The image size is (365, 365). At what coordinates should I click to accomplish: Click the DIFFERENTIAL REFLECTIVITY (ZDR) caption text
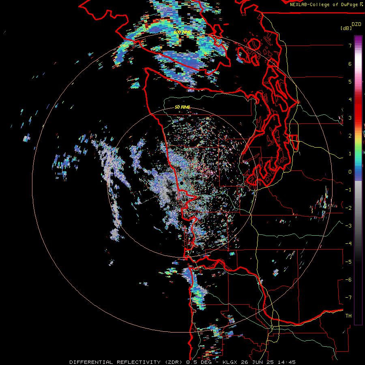tap(126, 362)
